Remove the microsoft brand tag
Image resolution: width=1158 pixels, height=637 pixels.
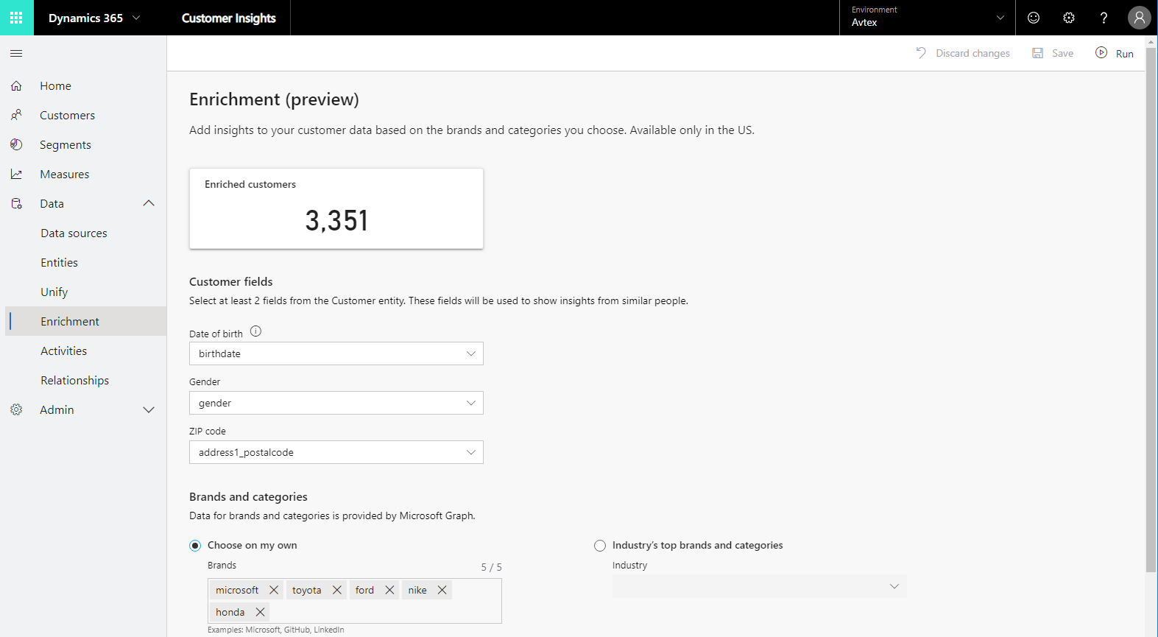(274, 590)
